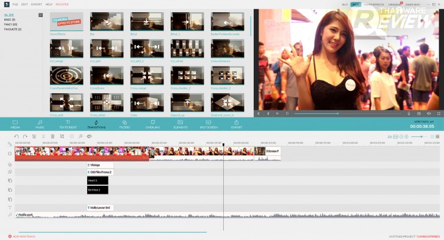Click the timeline horizontal scrollbar
The height and width of the screenshot is (240, 444).
coord(112,232)
